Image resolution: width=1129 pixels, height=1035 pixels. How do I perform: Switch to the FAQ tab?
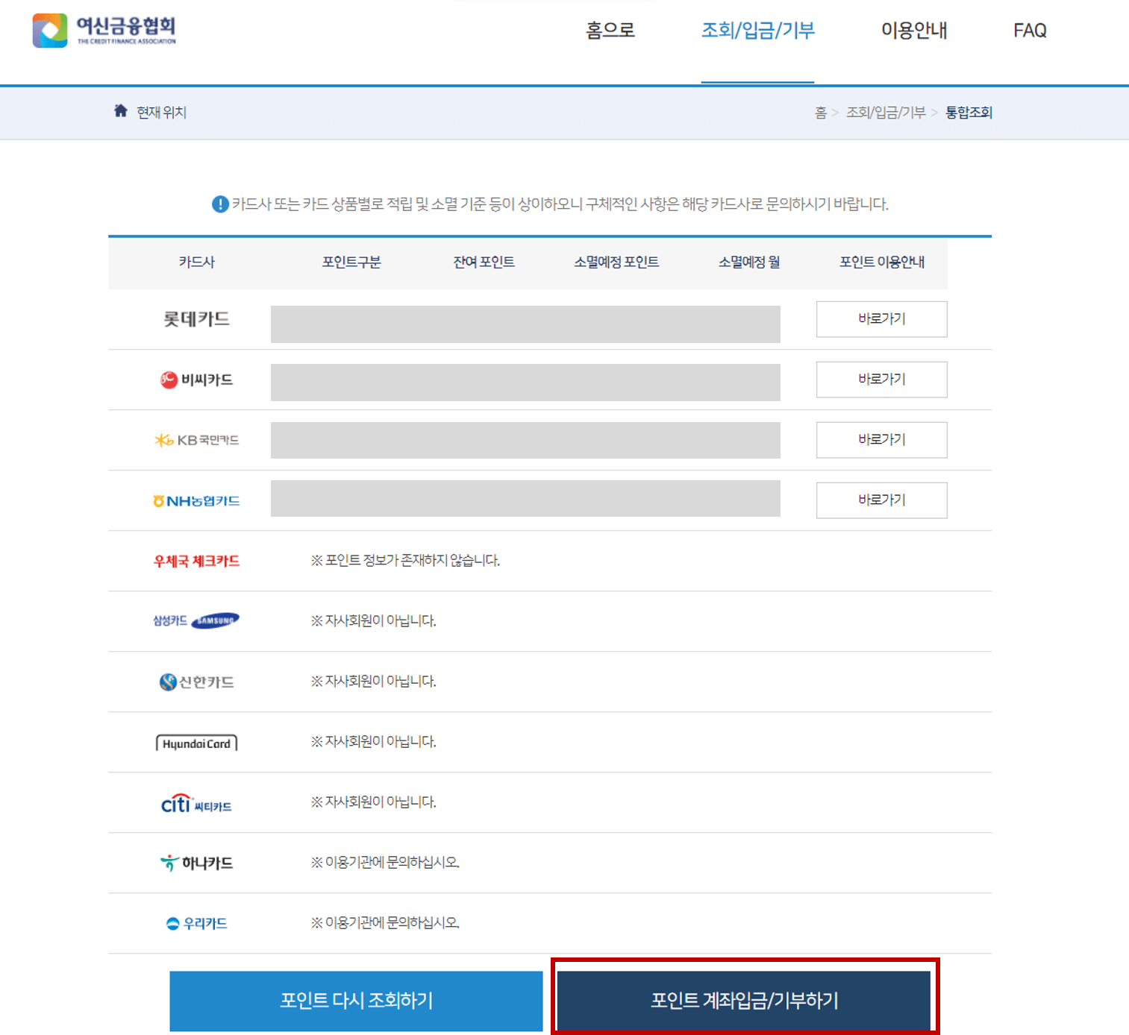pos(1030,31)
